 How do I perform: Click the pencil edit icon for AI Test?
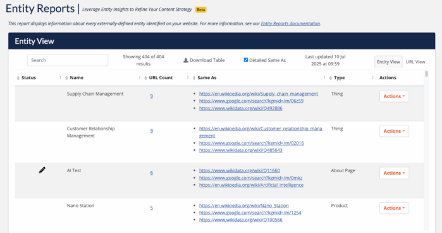click(x=42, y=170)
